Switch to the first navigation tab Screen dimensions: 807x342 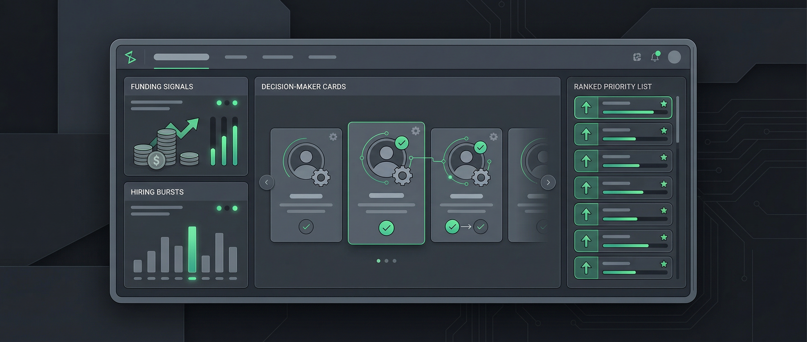pyautogui.click(x=181, y=57)
